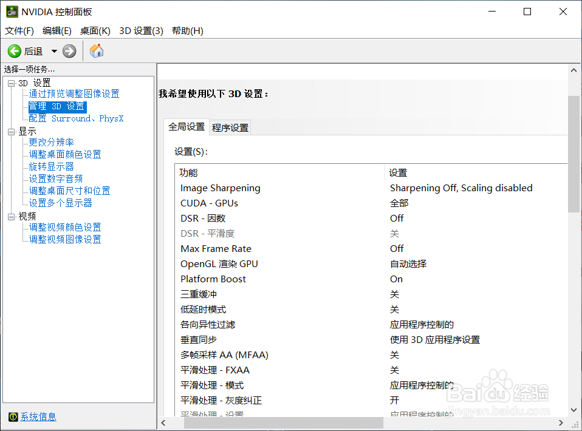Select the Max Frame Rate row
This screenshot has width=582, height=431.
[x=371, y=249]
